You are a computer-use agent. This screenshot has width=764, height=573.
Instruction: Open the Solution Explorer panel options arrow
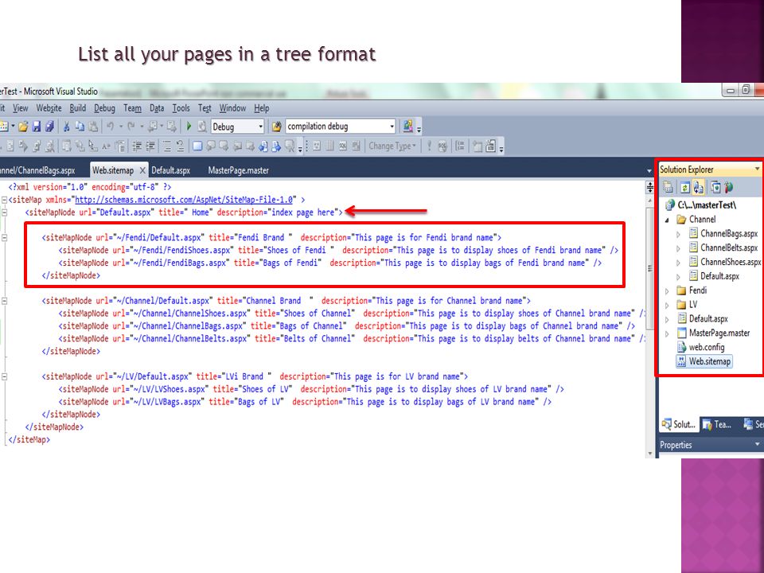(757, 169)
